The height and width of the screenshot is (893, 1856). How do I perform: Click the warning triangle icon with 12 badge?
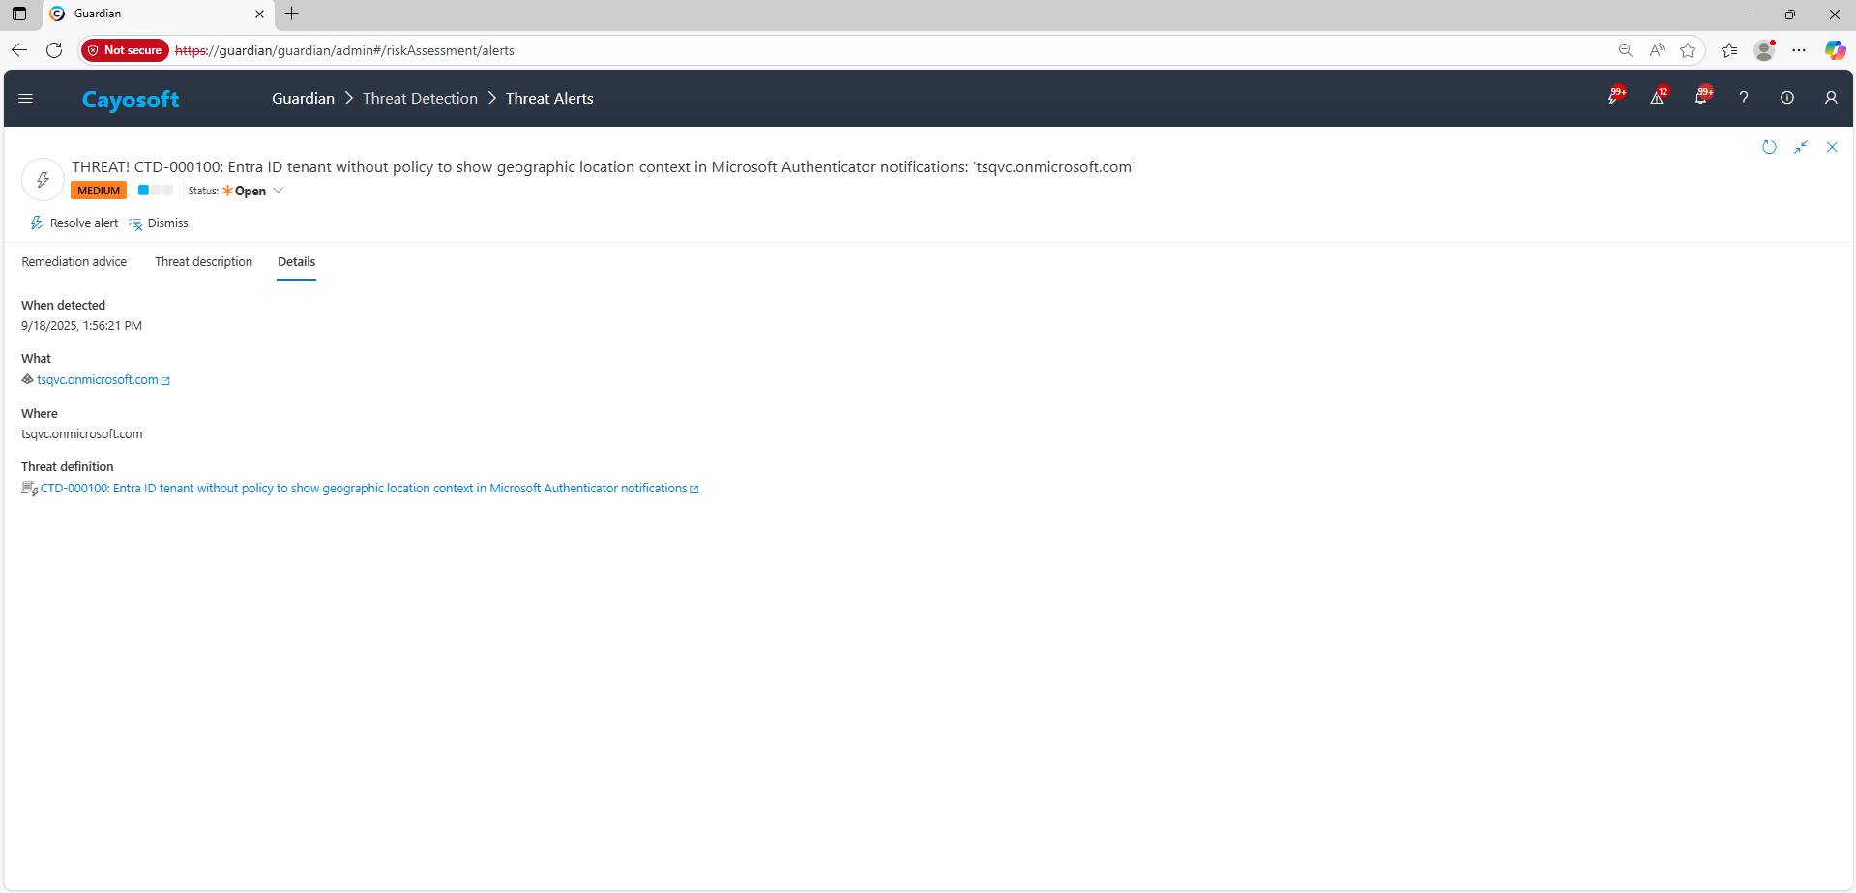pyautogui.click(x=1657, y=98)
